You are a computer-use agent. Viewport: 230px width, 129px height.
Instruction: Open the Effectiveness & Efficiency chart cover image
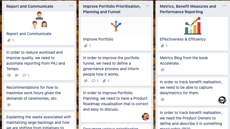(x=192, y=26)
